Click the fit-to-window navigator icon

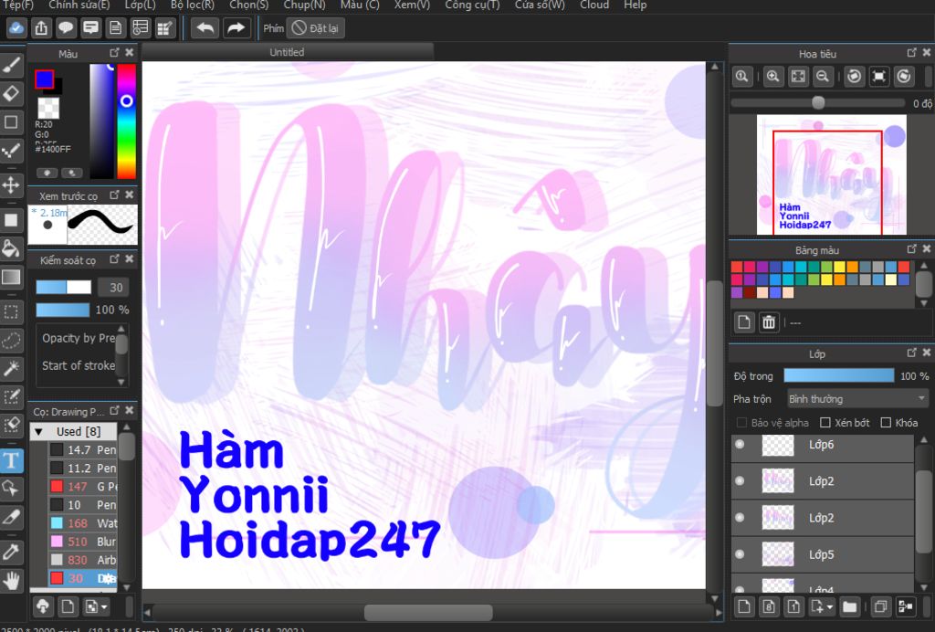[x=798, y=77]
